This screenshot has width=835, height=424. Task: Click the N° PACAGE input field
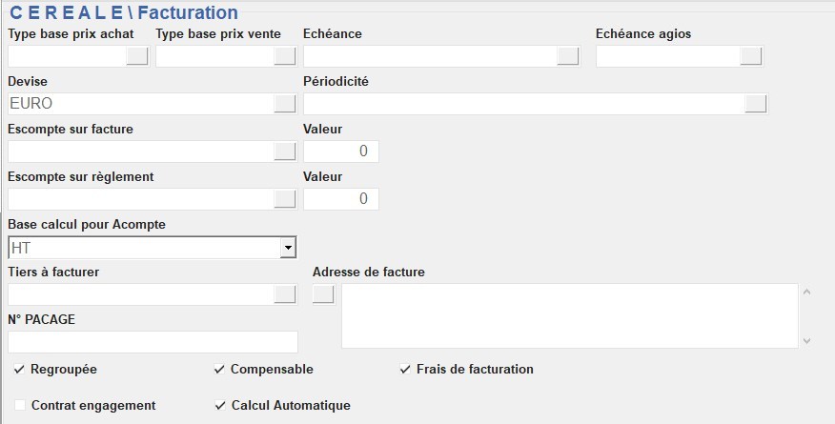coord(153,342)
